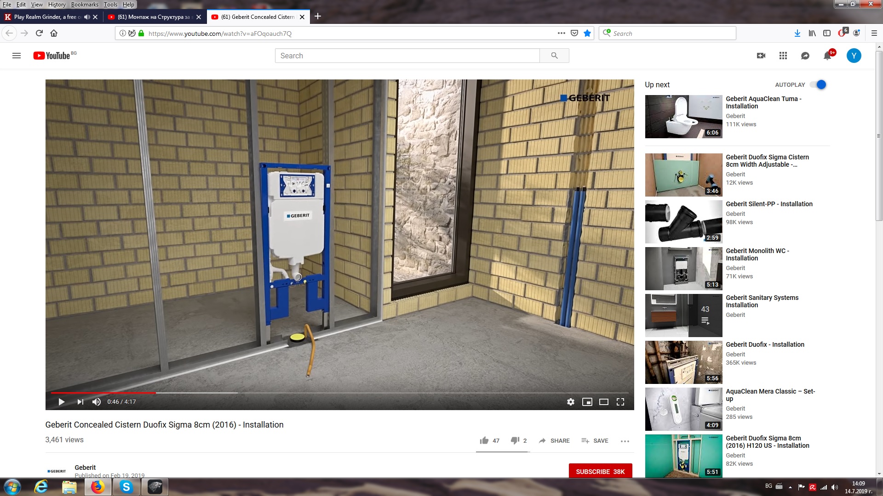Enter fullscreen video mode
883x496 pixels.
click(620, 402)
